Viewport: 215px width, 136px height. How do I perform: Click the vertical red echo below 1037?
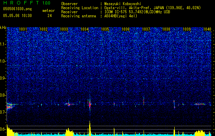coord(144,101)
